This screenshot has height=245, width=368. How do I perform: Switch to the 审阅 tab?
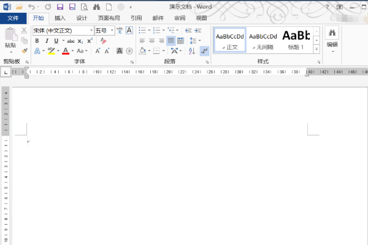(180, 18)
